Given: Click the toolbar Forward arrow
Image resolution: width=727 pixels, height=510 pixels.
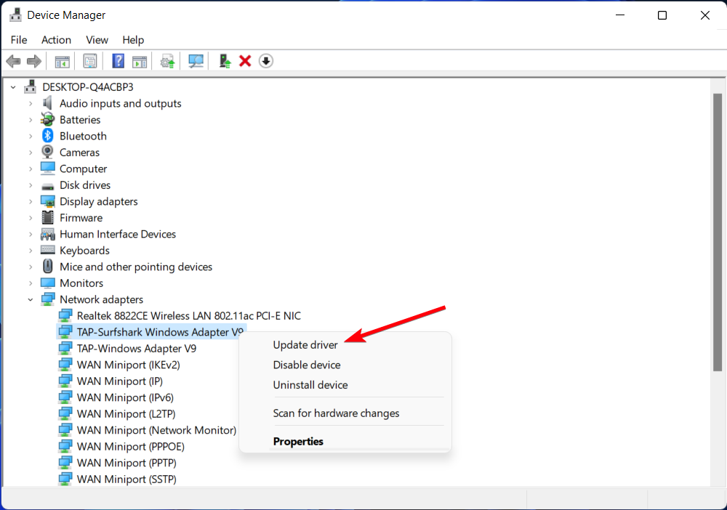Looking at the screenshot, I should [34, 61].
